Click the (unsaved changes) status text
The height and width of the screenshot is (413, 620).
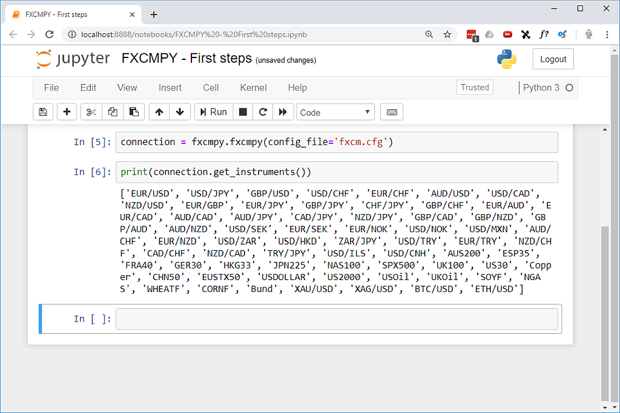click(x=286, y=60)
